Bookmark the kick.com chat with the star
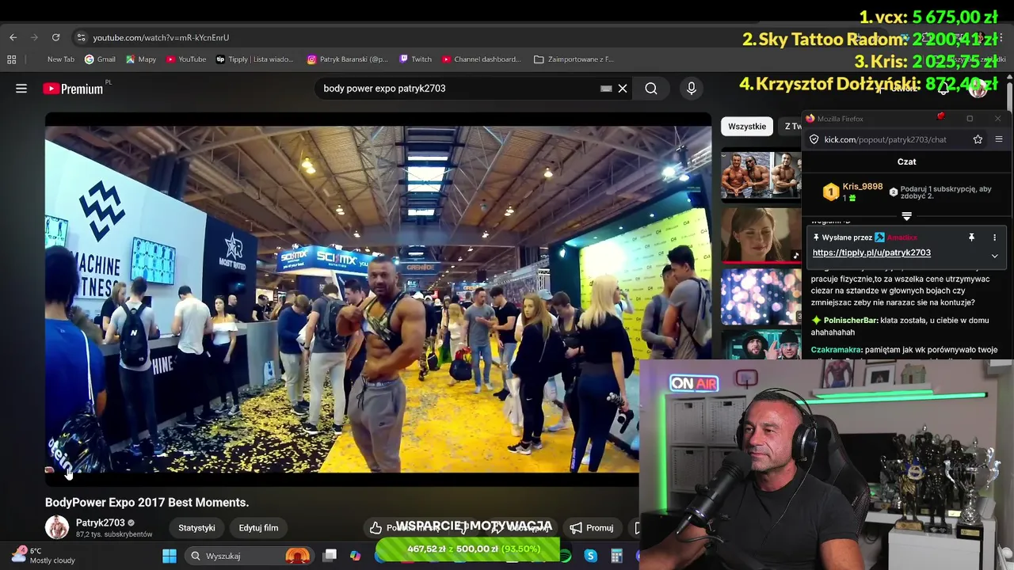Screen dimensions: 1014x570 coord(978,139)
